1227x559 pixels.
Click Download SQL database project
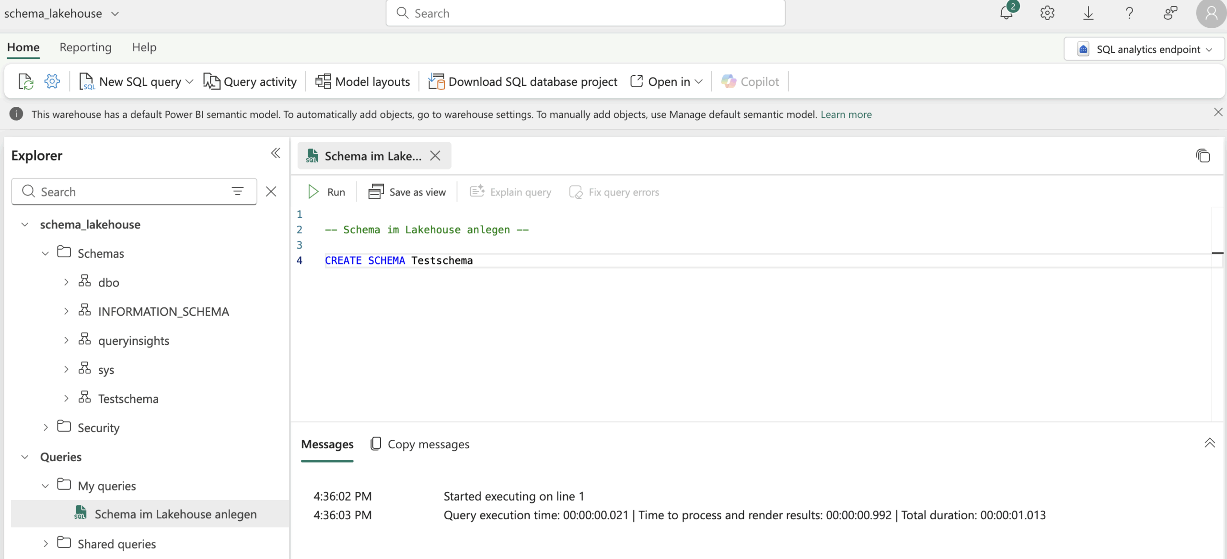click(523, 81)
